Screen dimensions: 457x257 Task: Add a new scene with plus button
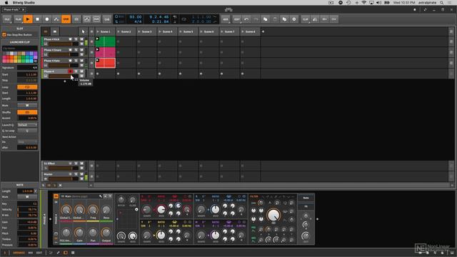263,31
